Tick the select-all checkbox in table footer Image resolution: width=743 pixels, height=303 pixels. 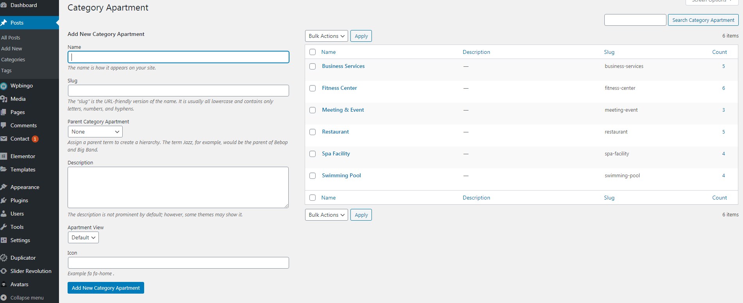pos(313,198)
